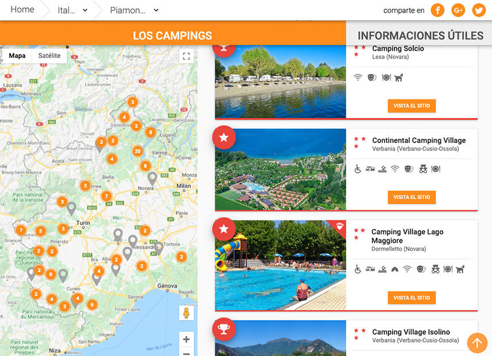Click the pets icon for Camping Solcio
The image size is (492, 356).
point(398,78)
